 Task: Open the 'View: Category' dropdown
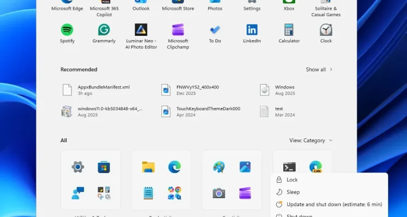point(311,141)
